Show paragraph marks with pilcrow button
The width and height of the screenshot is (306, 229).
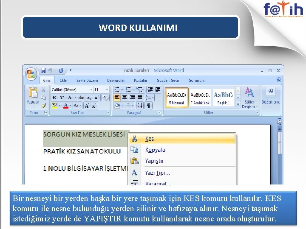coord(148,106)
